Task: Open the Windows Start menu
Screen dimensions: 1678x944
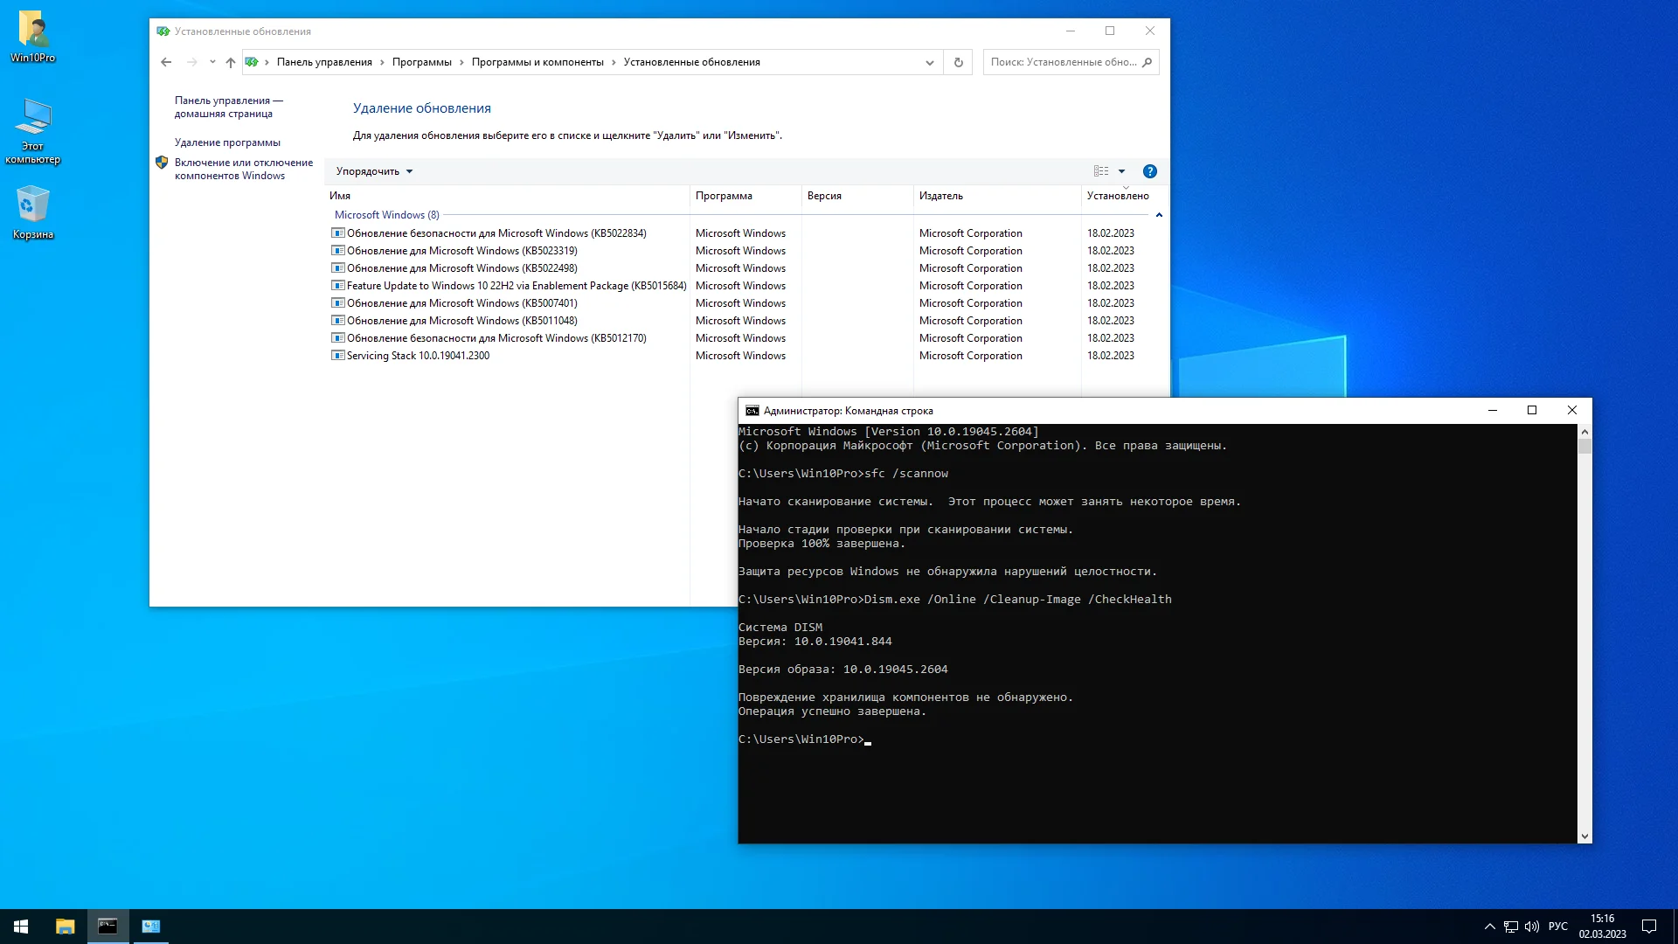Action: [21, 926]
